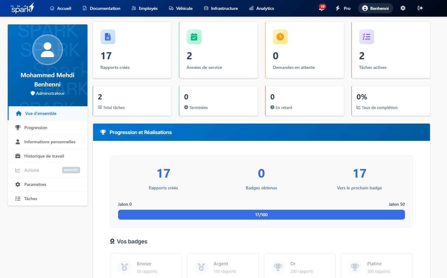
Task: Open settings via the top-bar gear icon
Action: click(403, 8)
